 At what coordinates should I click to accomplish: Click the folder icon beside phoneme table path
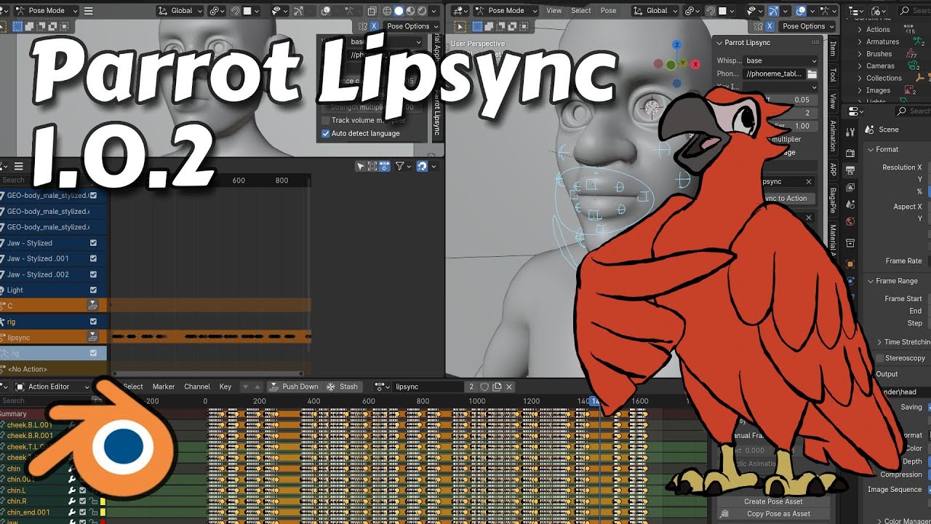coord(812,74)
